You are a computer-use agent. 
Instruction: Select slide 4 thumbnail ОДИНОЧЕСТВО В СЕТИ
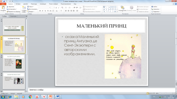14,81
